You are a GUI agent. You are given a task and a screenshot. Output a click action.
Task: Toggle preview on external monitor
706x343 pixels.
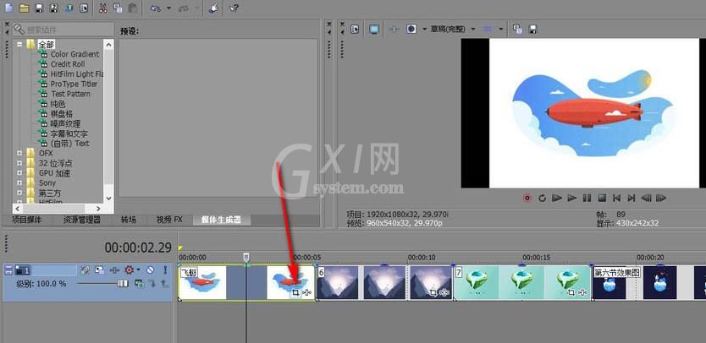click(374, 30)
